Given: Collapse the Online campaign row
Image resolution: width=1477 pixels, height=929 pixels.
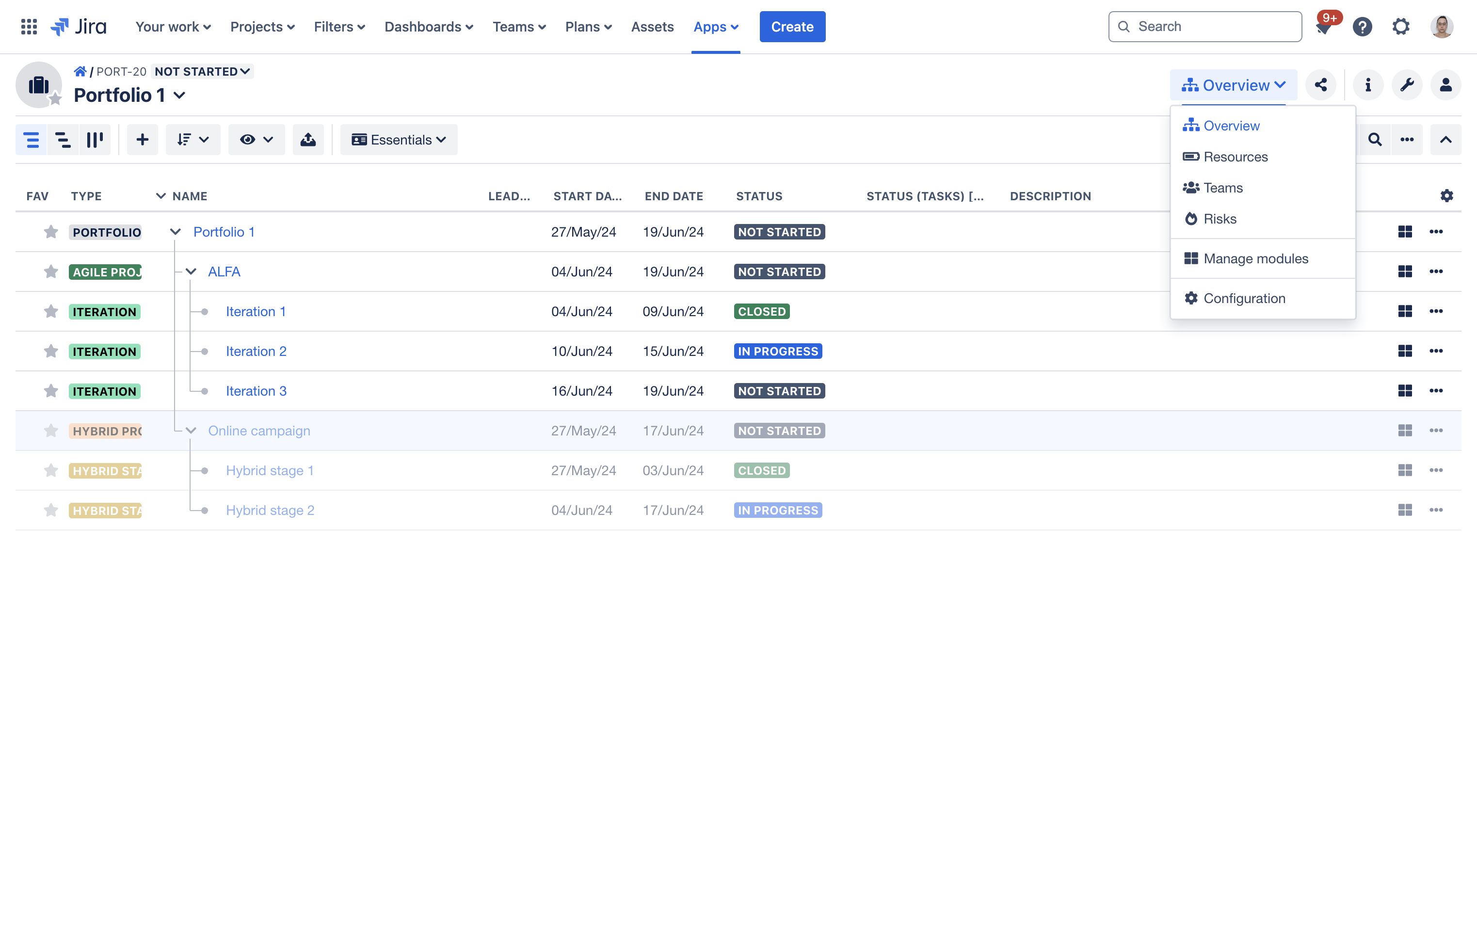Looking at the screenshot, I should tap(191, 430).
